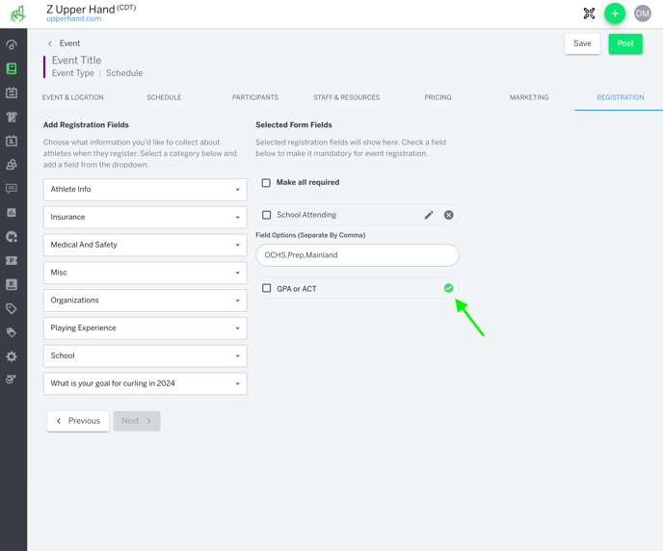Viewport: 663px width, 551px height.
Task: Click the Event Type subtitle text
Action: click(x=72, y=73)
